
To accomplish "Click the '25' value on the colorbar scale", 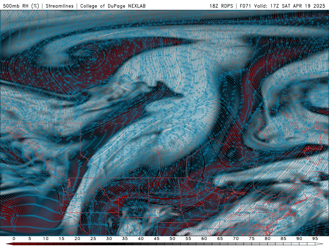I will [93, 239].
